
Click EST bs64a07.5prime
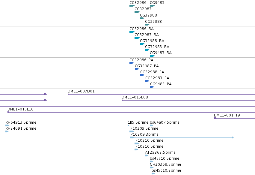click(165, 122)
